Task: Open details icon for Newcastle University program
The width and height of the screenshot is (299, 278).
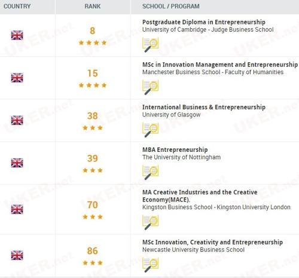Action: [x=151, y=265]
